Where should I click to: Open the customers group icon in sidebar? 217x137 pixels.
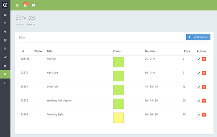(x=5, y=40)
